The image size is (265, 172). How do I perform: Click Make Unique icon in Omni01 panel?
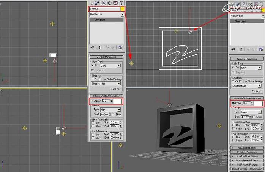tap(248, 50)
